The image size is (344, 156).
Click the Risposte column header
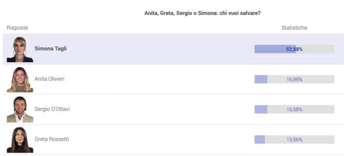point(17,28)
